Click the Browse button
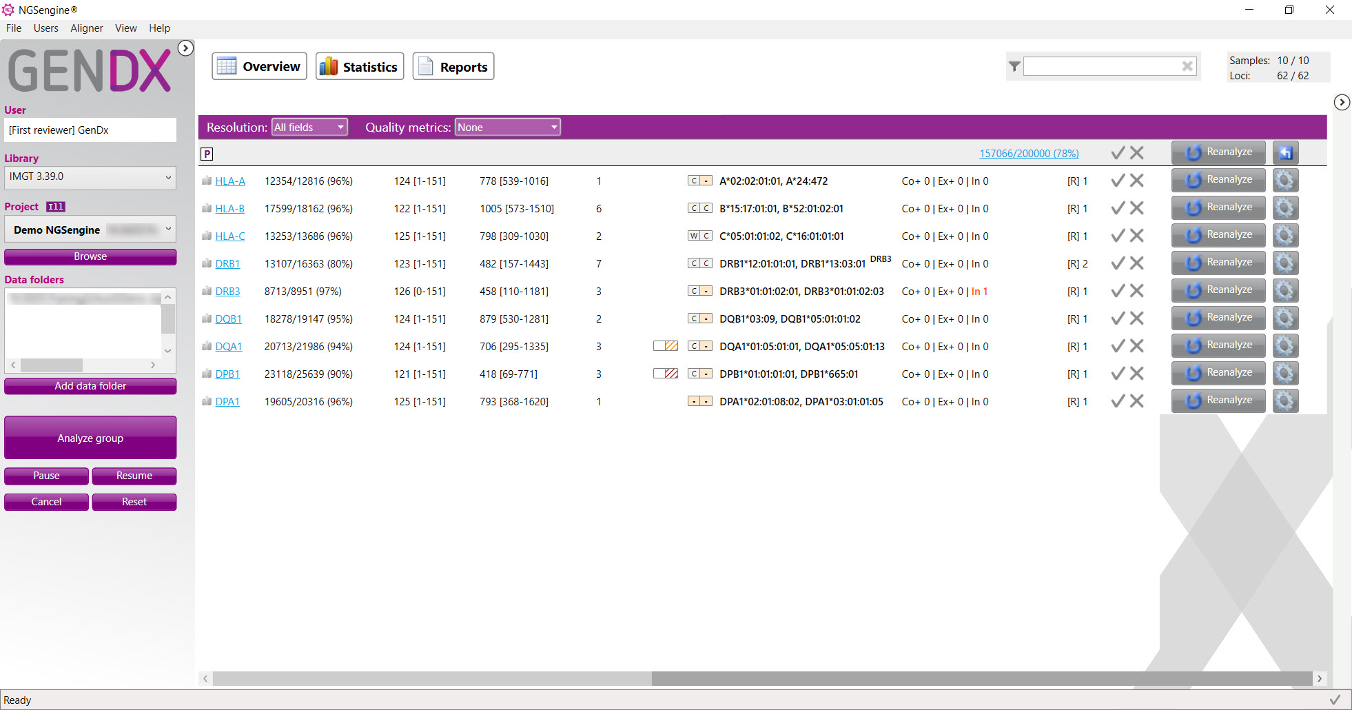 90,256
